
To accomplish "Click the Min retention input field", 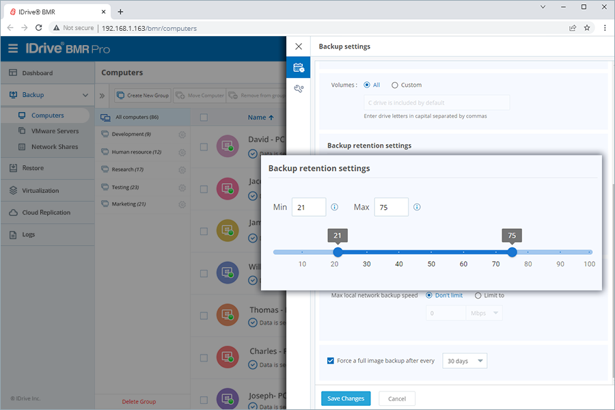I will (309, 207).
